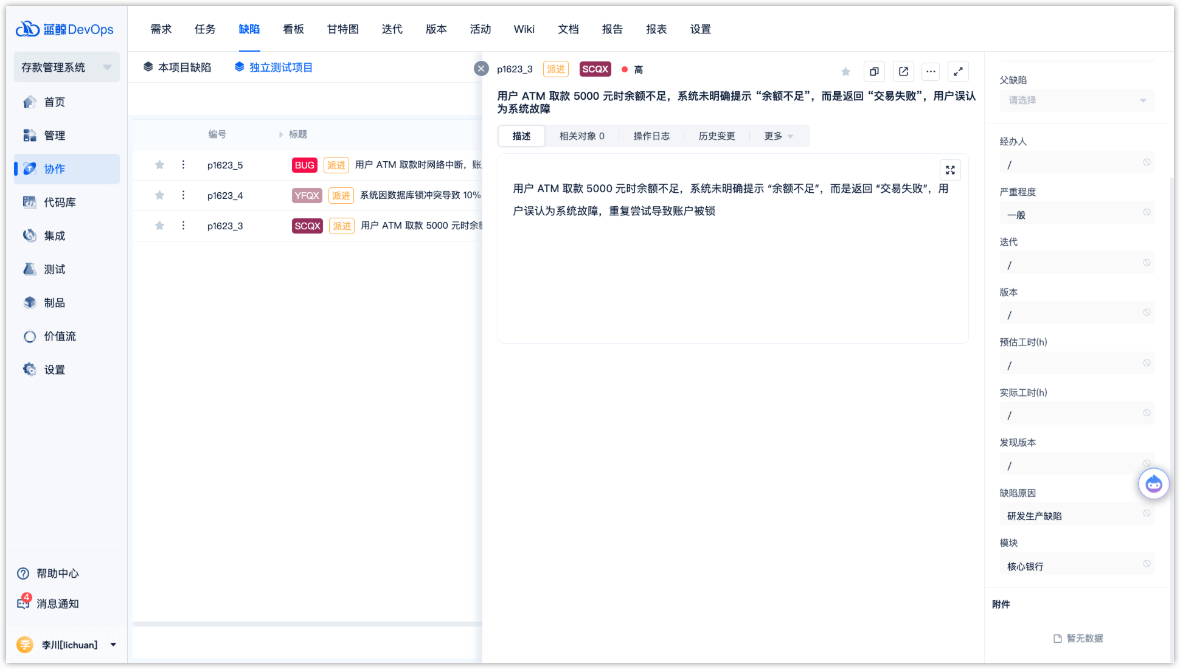Image resolution: width=1180 pixels, height=669 pixels.
Task: Open defect in new window icon
Action: 903,71
